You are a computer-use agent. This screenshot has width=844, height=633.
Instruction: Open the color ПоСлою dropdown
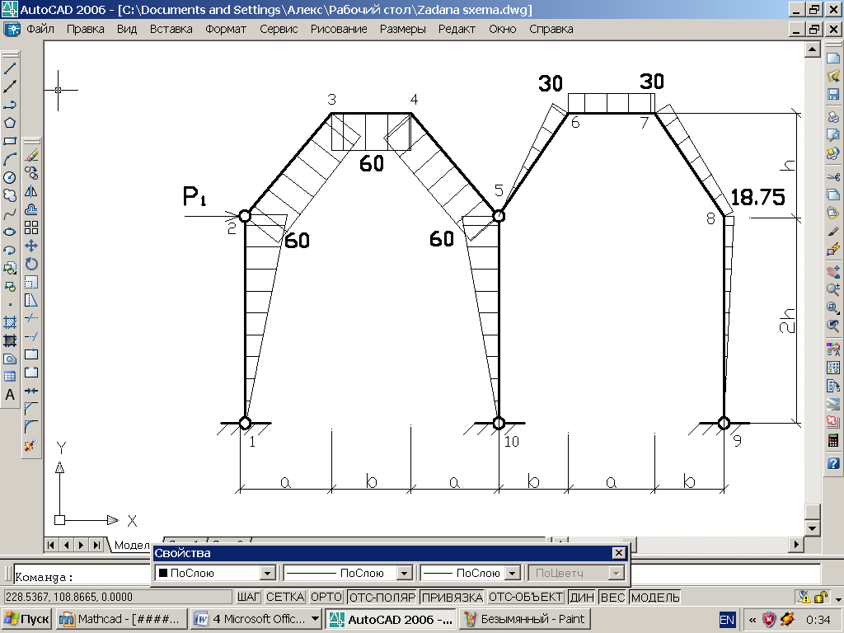(x=268, y=574)
